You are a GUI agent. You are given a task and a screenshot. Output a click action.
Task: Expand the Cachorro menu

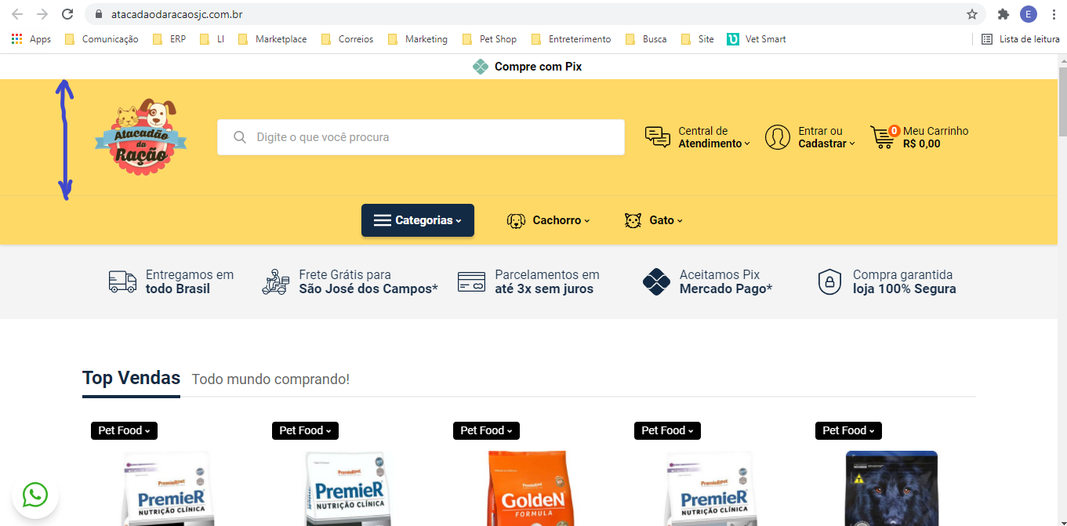pyautogui.click(x=549, y=220)
